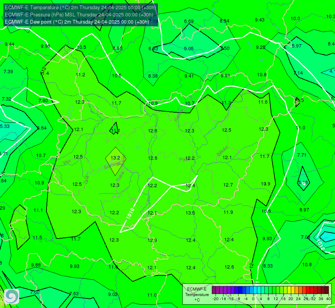335x308 pixels.
Task: Click the 10.0 temperature value
Action: click(295, 18)
